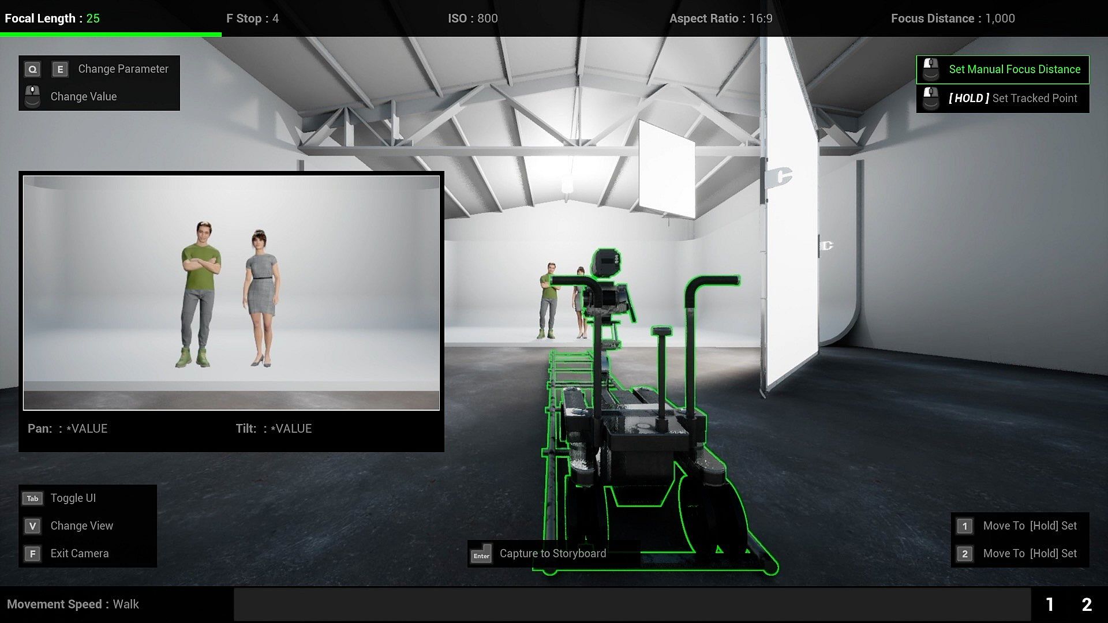Viewport: 1108px width, 623px height.
Task: Click the E key icon
Action: coord(60,69)
